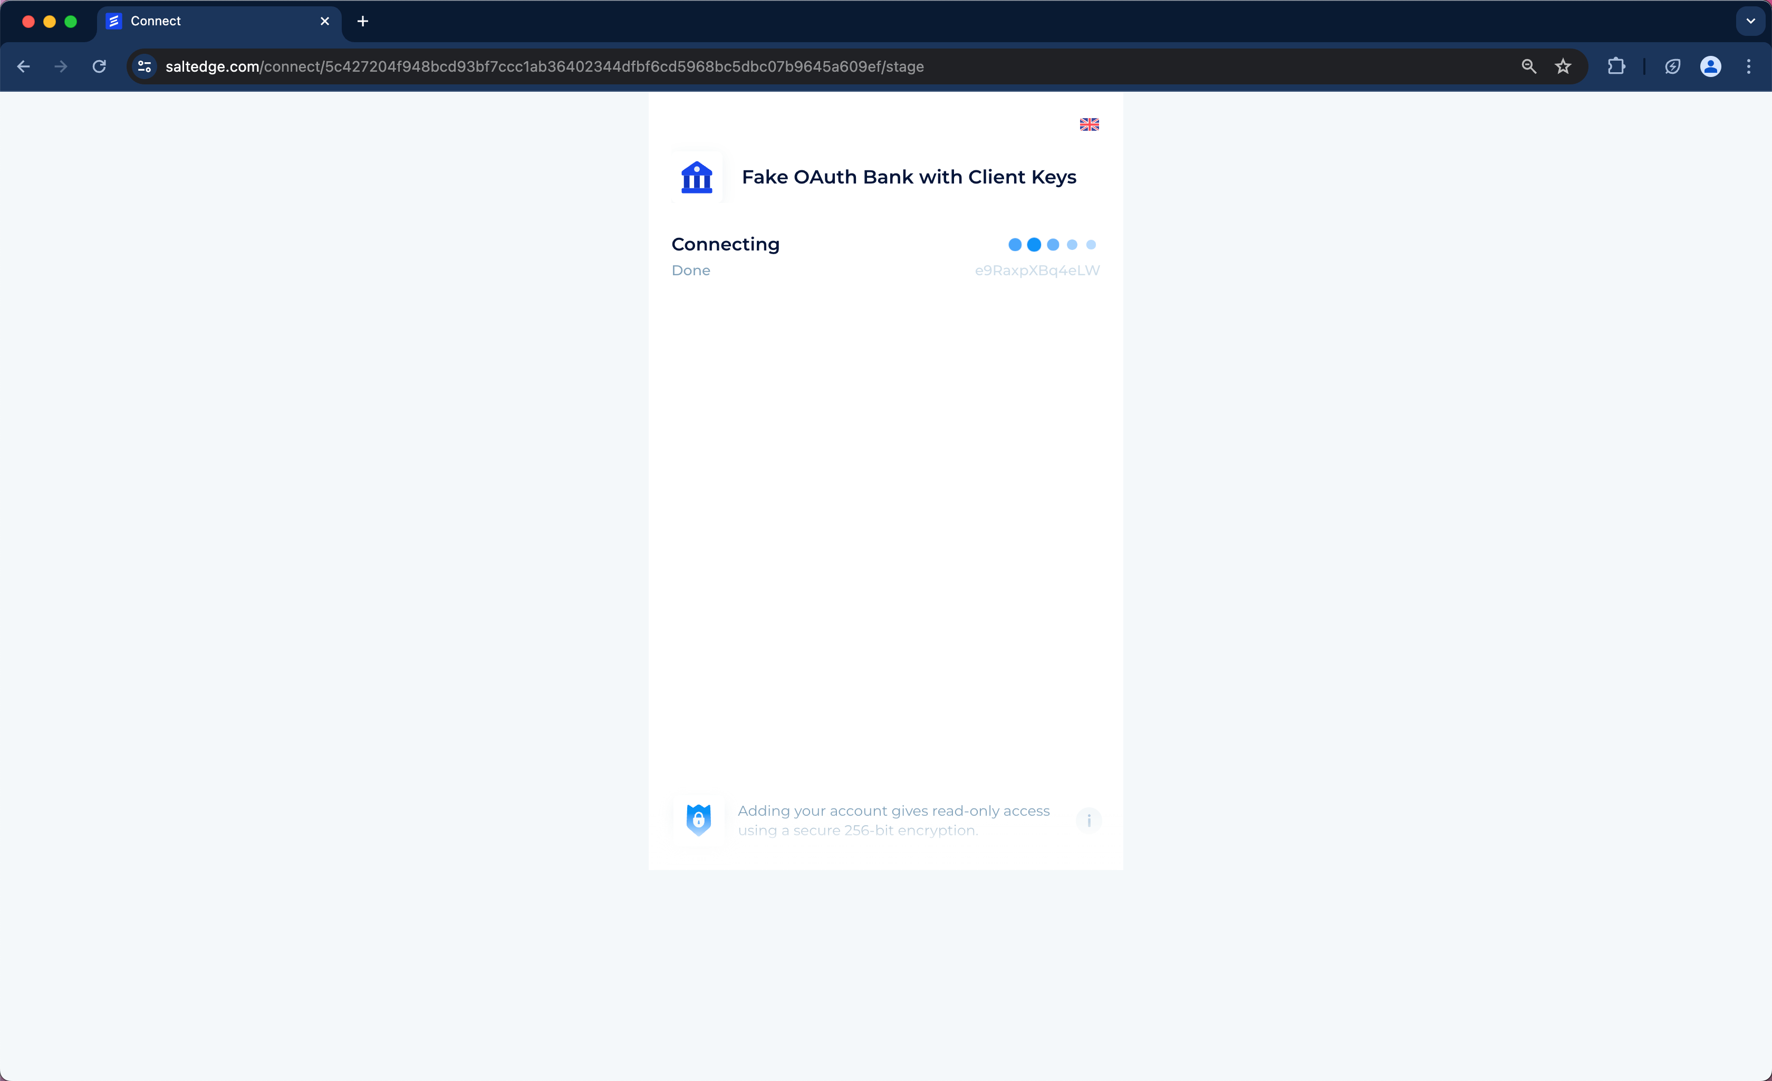Click the "e9RaxpXBq4eLW" connection code
This screenshot has height=1081, width=1772.
(x=1037, y=271)
